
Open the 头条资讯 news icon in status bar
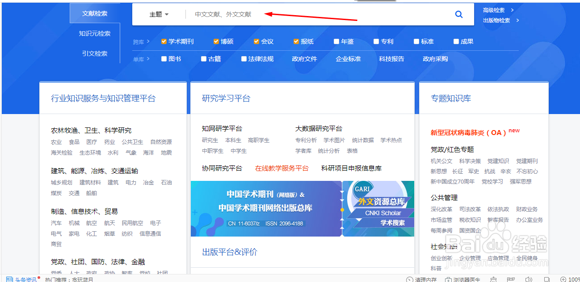tap(10, 279)
